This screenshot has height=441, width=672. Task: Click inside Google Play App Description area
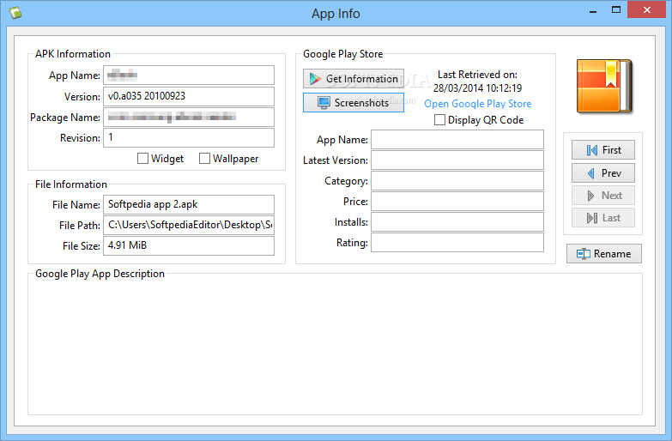tap(336, 347)
